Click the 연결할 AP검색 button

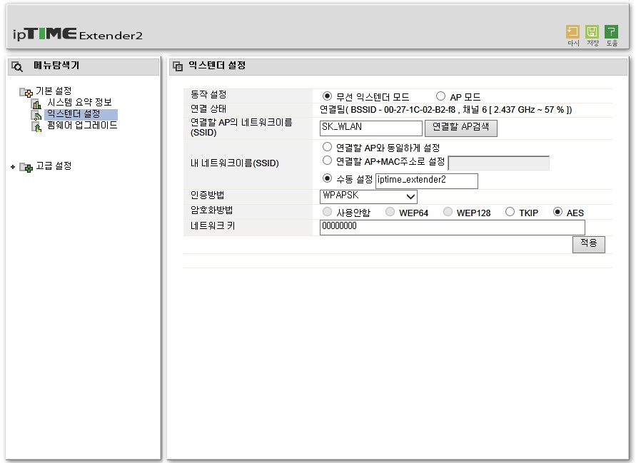(x=461, y=128)
